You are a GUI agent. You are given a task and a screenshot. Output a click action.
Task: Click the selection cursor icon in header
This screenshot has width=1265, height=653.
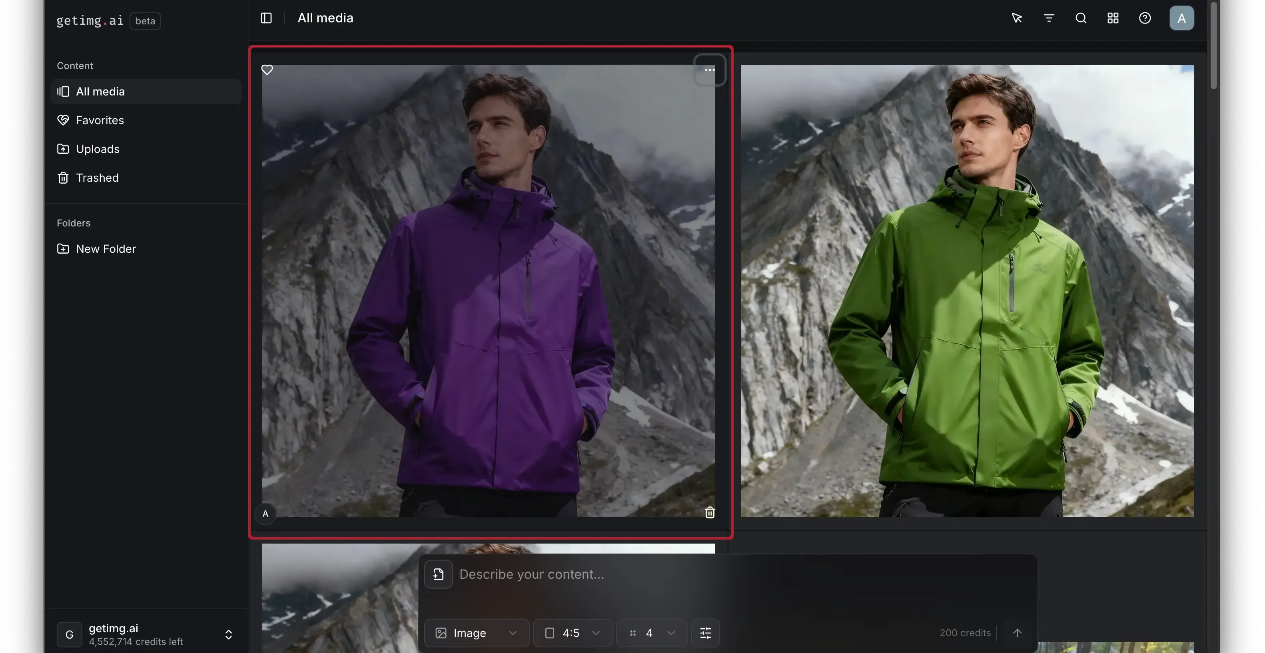tap(1016, 18)
